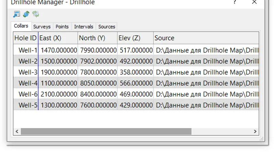Click the import data table icon
The height and width of the screenshot is (154, 274).
click(x=16, y=14)
